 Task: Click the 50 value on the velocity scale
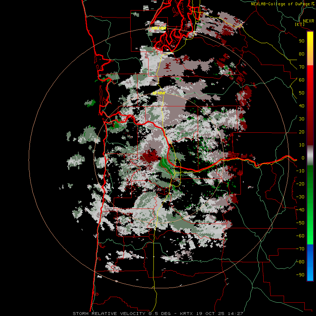click(x=302, y=93)
